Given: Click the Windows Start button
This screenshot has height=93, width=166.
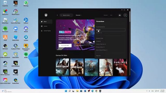Looking at the screenshot, I should click(x=66, y=91).
